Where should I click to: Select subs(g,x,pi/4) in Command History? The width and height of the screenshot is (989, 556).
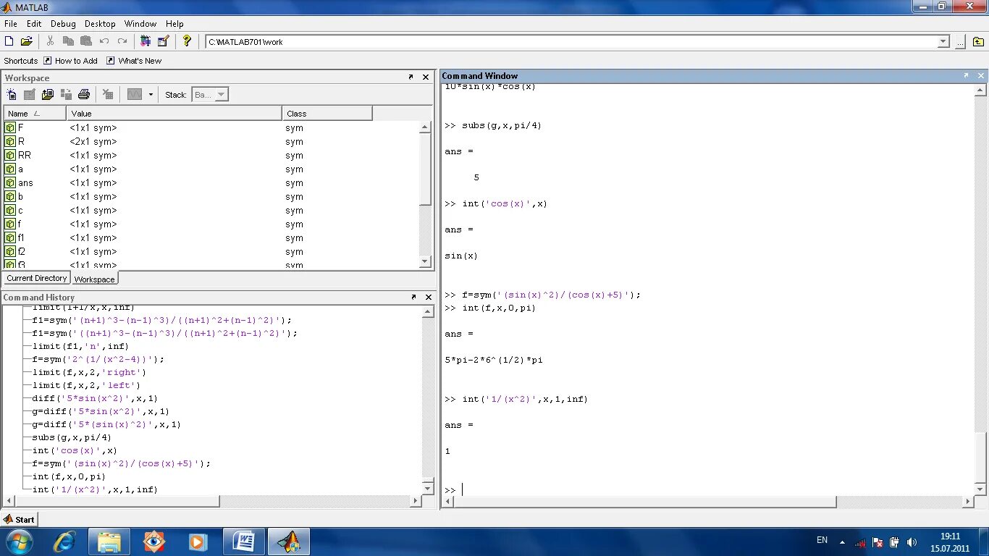click(x=72, y=437)
